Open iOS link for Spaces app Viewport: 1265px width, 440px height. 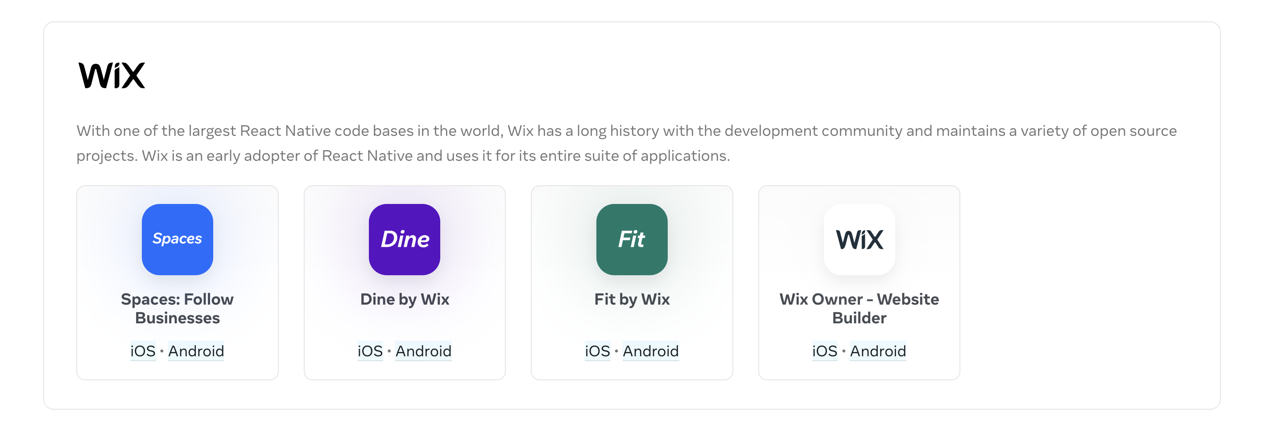(x=142, y=351)
